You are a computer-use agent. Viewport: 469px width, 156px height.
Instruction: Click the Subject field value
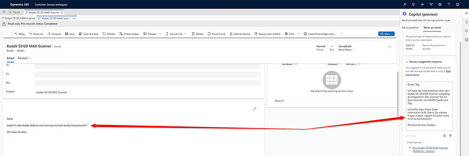[x=52, y=92]
